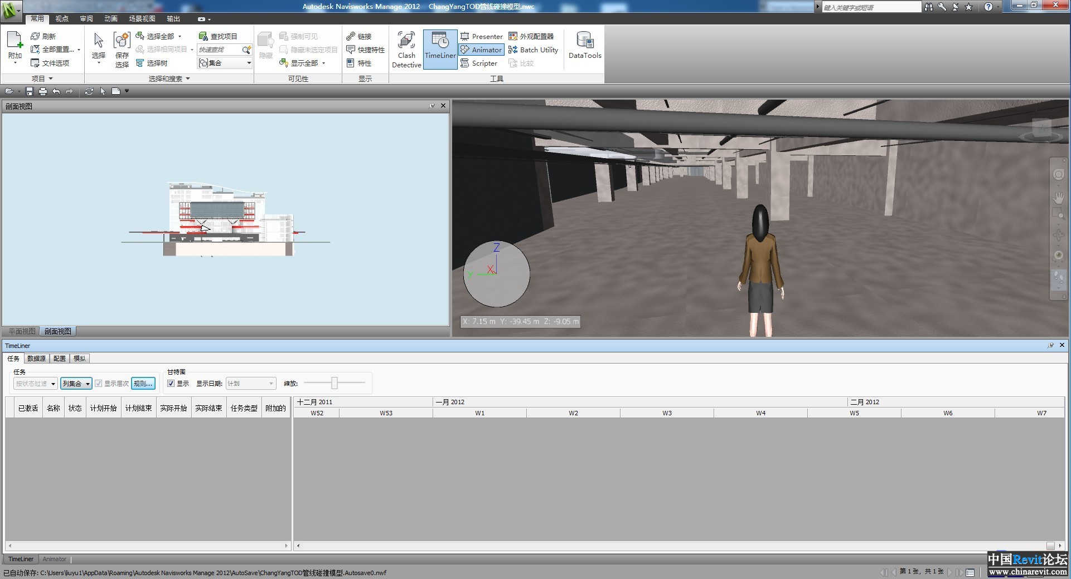Screen dimensions: 1071x579
Task: Switch to TimeLiner 数据源 tab
Action: [36, 359]
